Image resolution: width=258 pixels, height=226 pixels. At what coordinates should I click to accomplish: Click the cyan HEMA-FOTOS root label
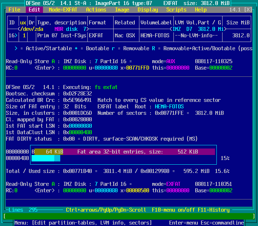tap(169, 107)
